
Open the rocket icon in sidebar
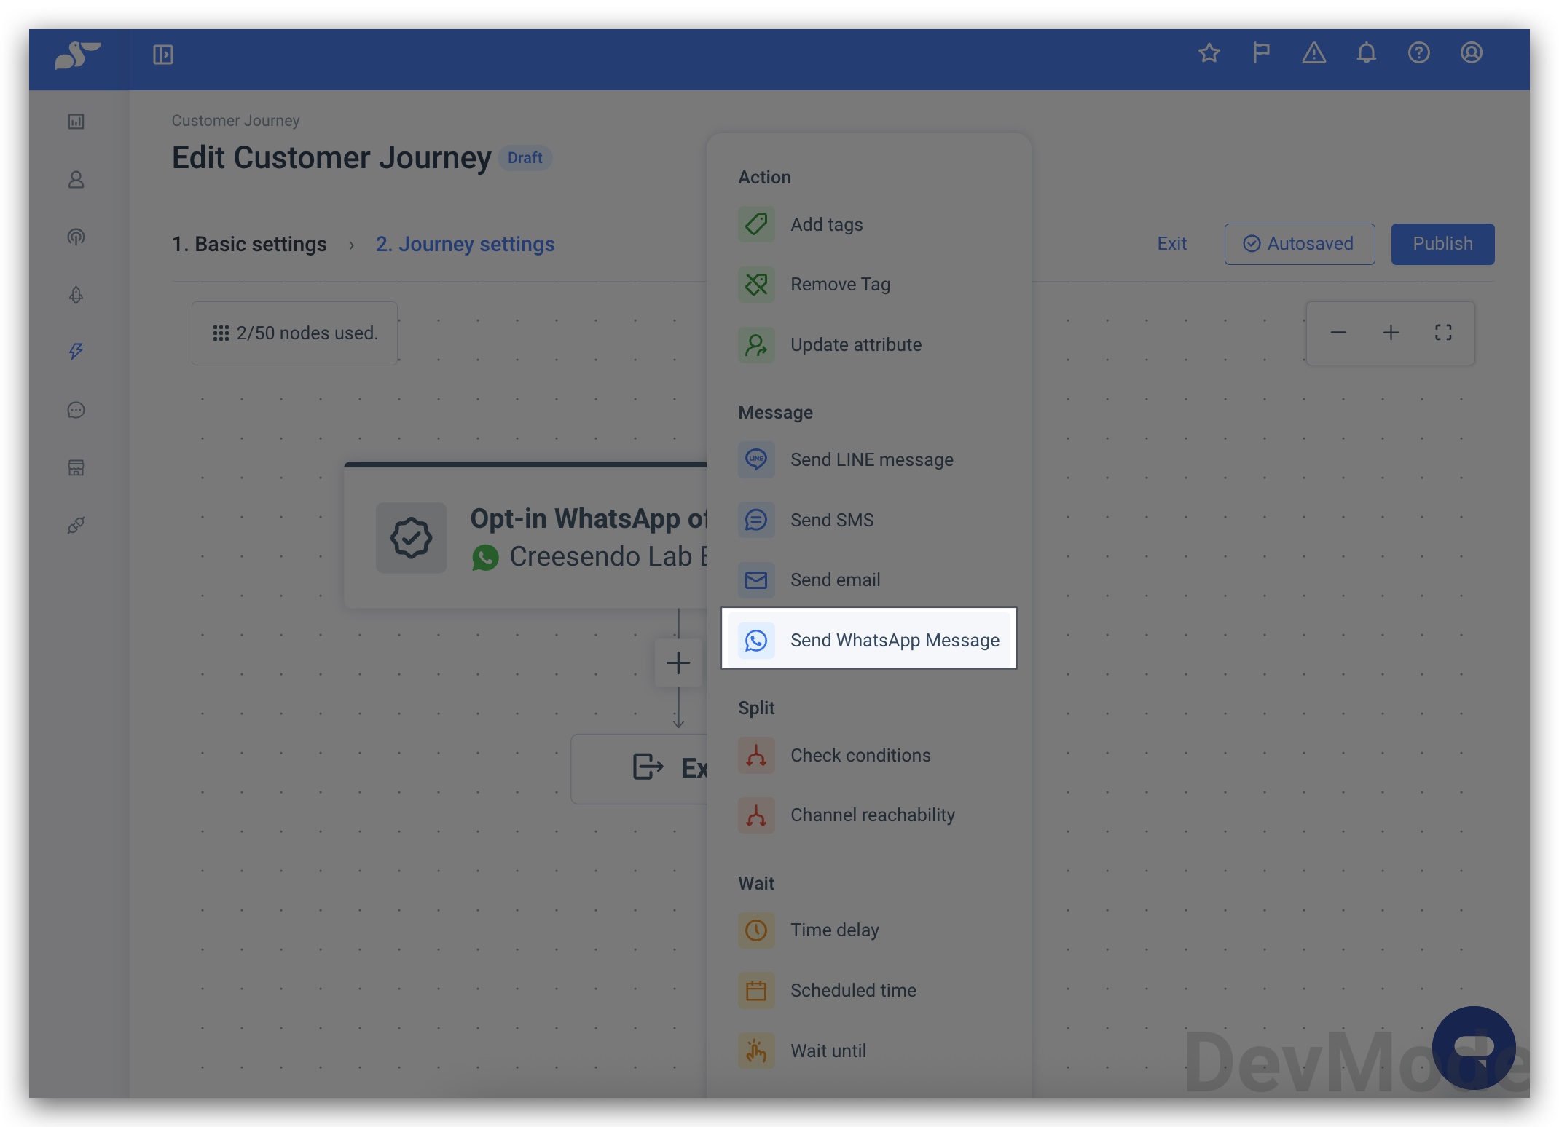point(76,294)
